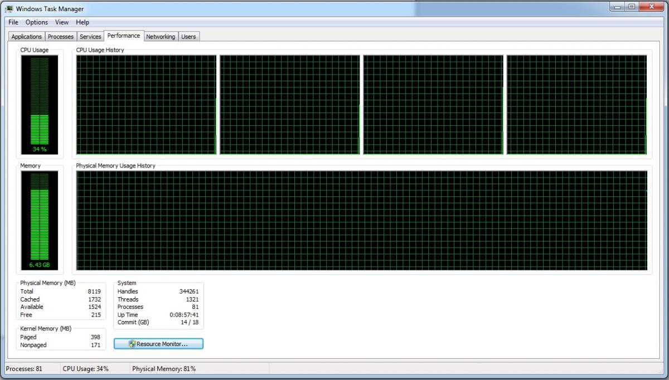Click the first CPU Usage History graph
669x380 pixels.
(x=146, y=105)
